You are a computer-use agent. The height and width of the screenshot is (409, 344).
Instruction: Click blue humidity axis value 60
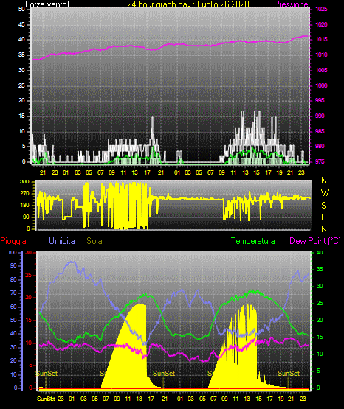click(13, 307)
